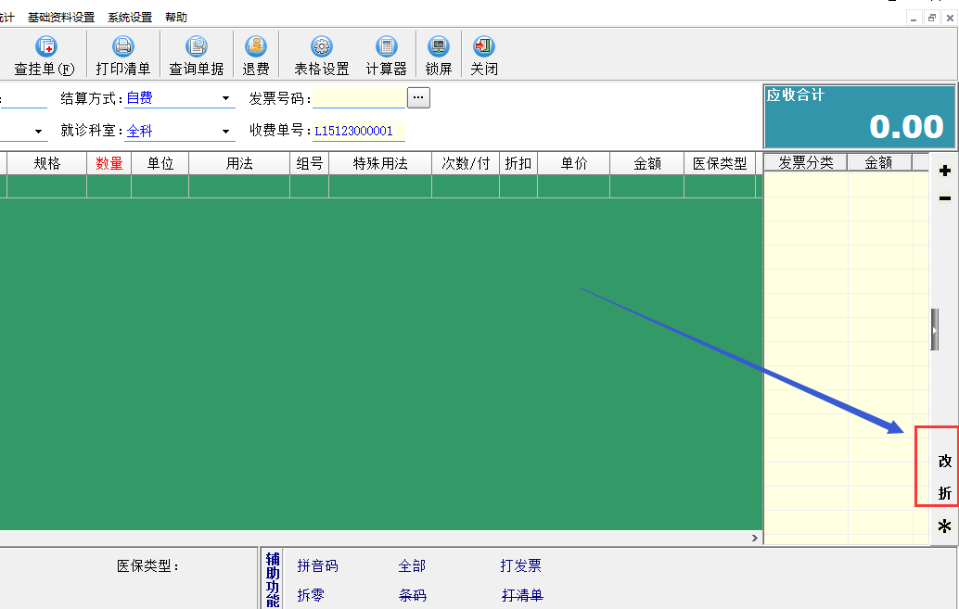Image resolution: width=959 pixels, height=609 pixels.
Task: Click the 用法 column header
Action: click(239, 163)
